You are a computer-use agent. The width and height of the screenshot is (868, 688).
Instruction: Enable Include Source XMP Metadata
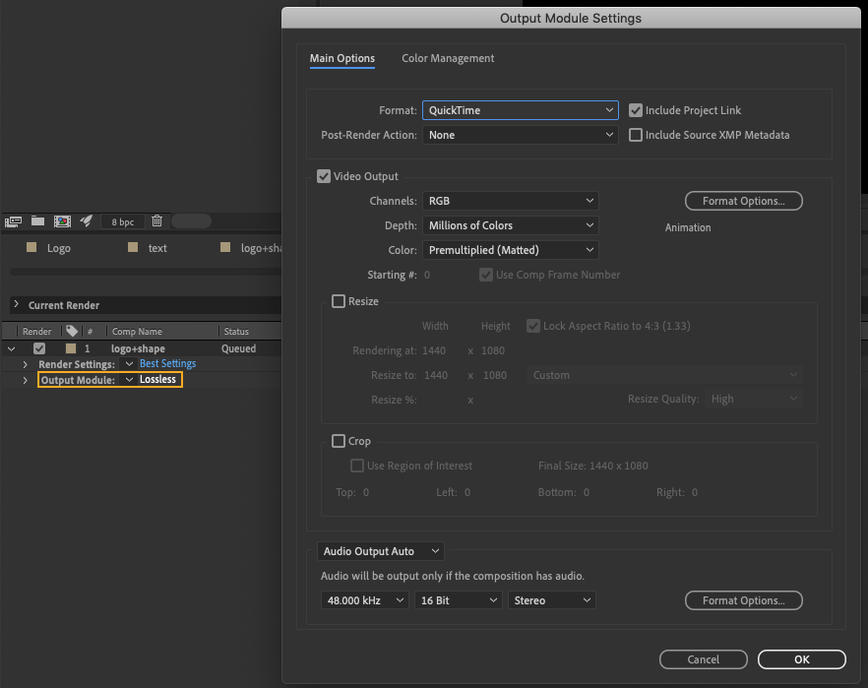pyautogui.click(x=636, y=135)
